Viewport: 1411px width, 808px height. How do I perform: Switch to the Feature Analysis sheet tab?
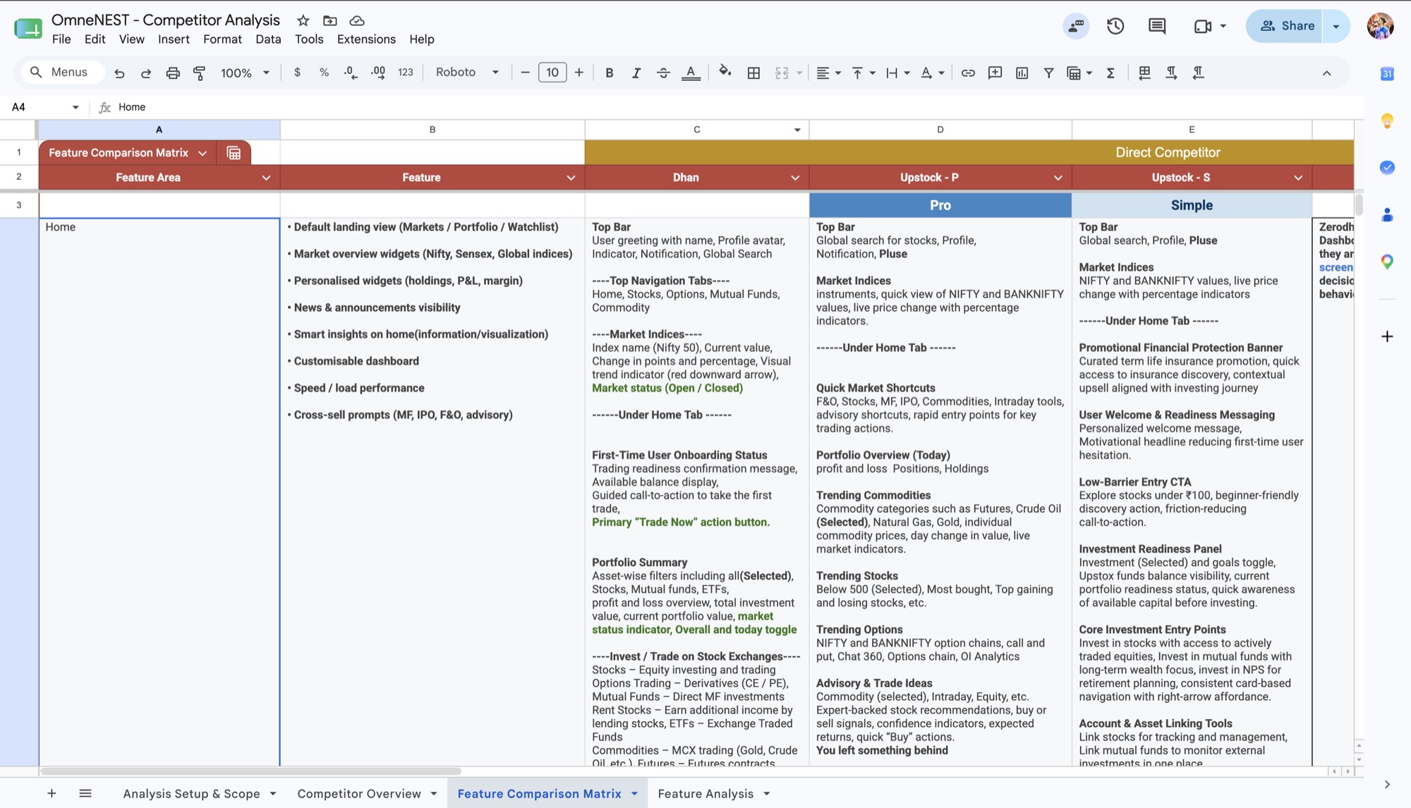[705, 793]
